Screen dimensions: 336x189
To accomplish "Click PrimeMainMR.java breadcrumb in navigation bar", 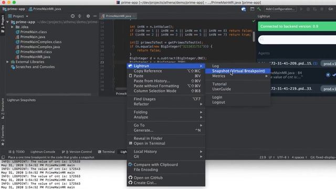I will [45, 9].
